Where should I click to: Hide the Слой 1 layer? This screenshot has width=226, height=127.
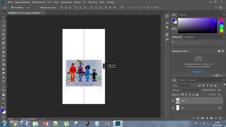click(173, 101)
